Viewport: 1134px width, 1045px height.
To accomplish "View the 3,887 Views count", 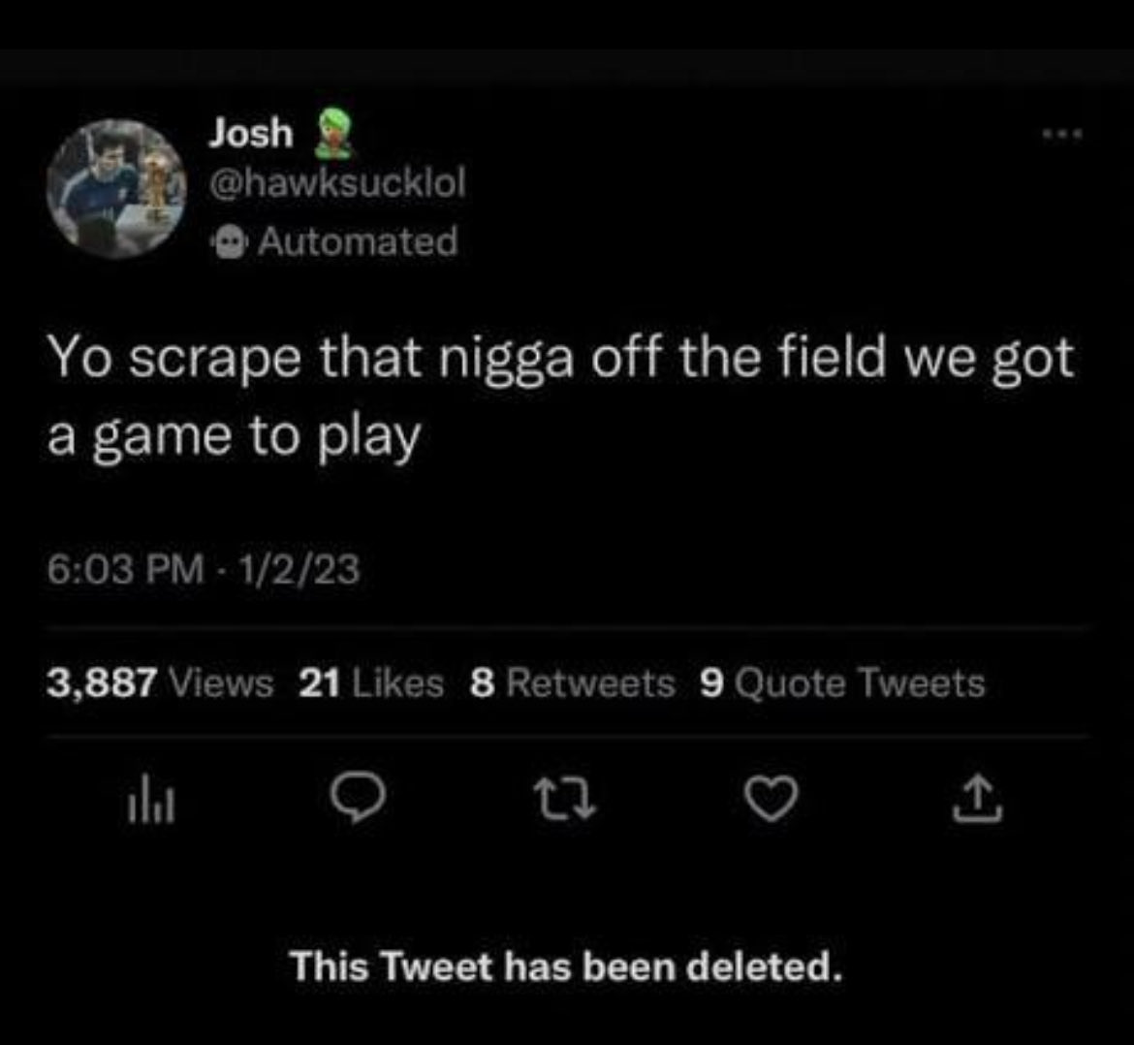I will (x=160, y=681).
